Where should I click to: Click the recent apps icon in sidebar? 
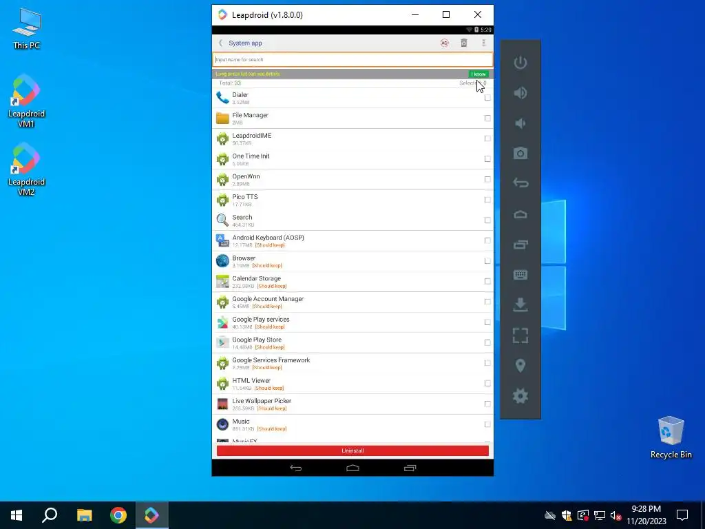520,245
